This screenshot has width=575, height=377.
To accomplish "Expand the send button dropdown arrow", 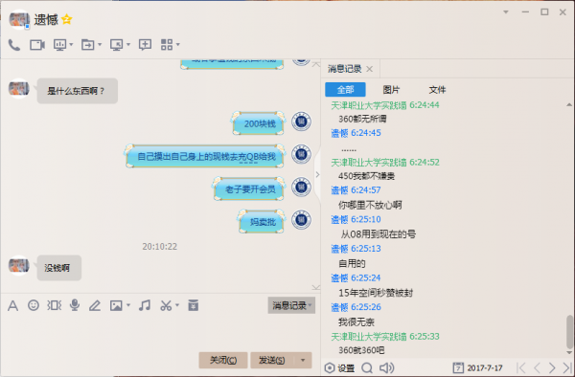I will click(x=303, y=360).
